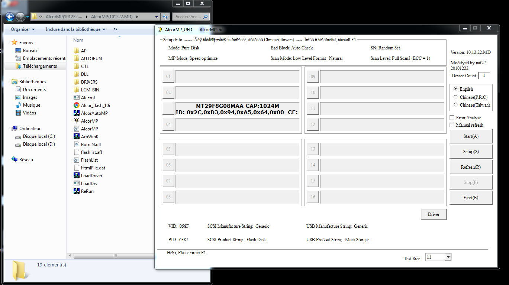Select the flashlist.afl file icon
Screen dimensions: 509x285
pos(76,152)
